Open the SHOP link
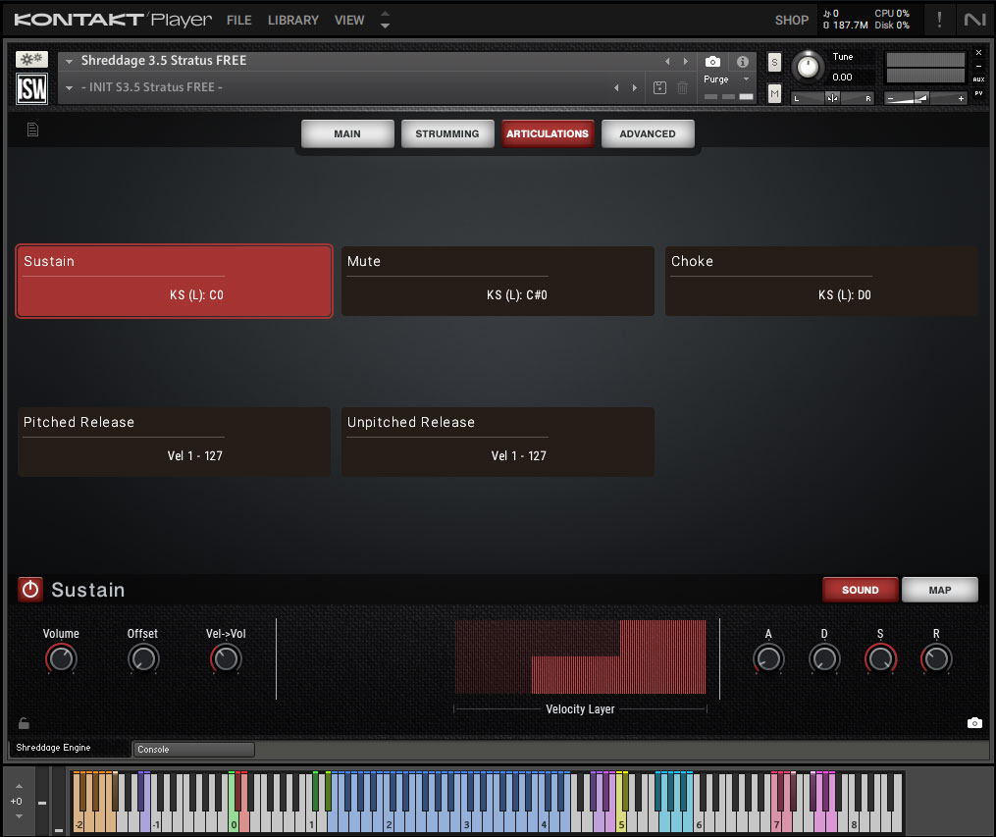Image resolution: width=996 pixels, height=837 pixels. click(792, 21)
